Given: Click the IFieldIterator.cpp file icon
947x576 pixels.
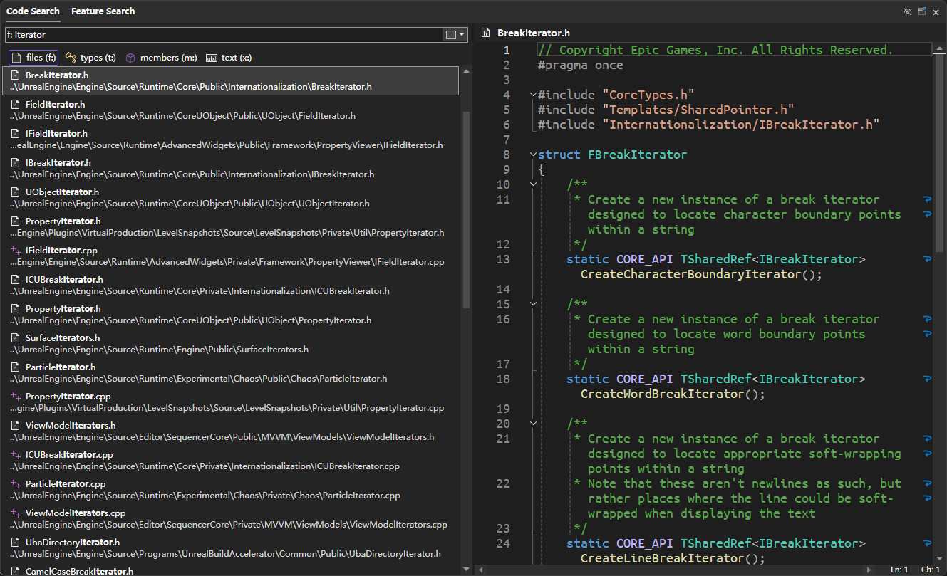Looking at the screenshot, I should point(15,251).
